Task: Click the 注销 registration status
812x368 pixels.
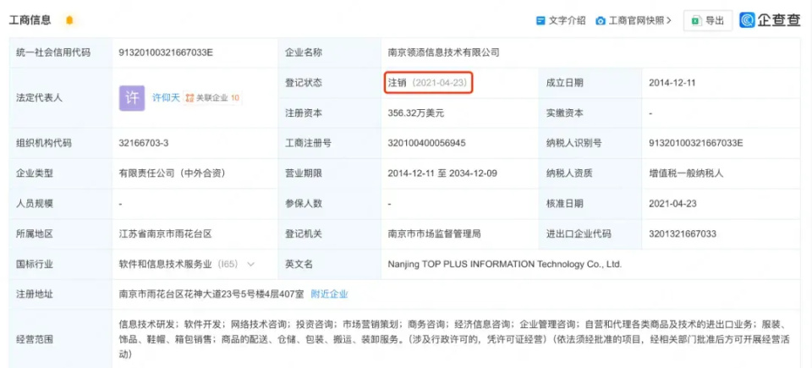Action: point(398,83)
